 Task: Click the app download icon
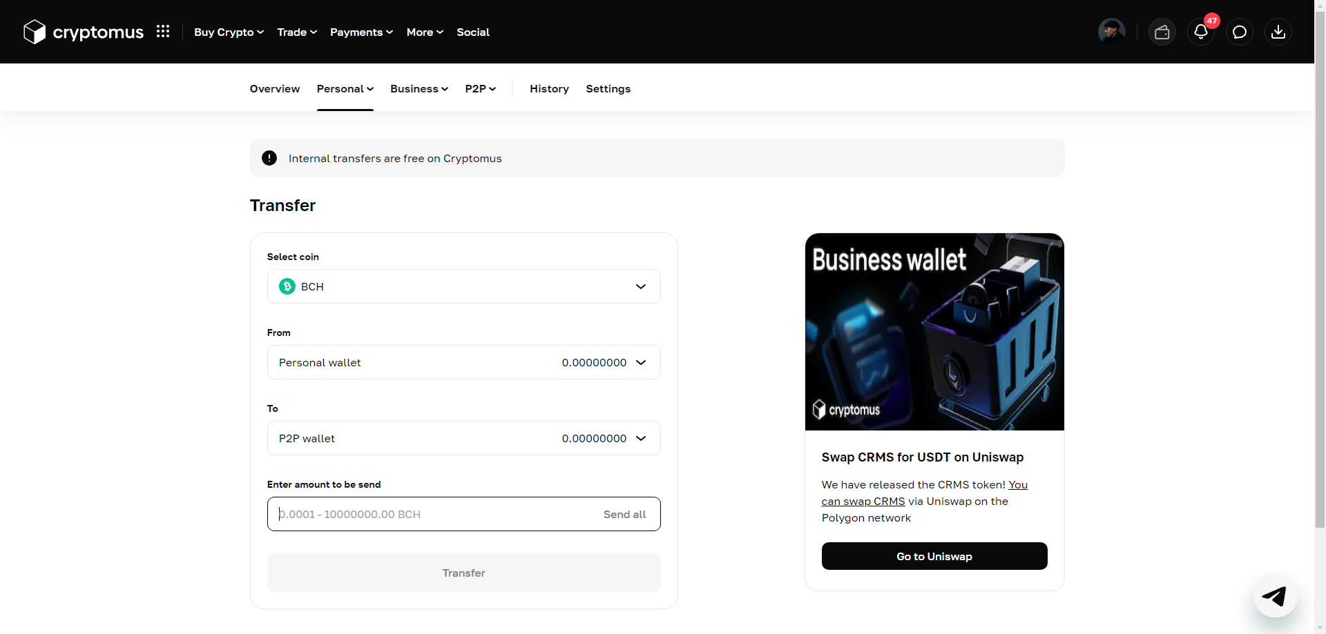(x=1278, y=32)
